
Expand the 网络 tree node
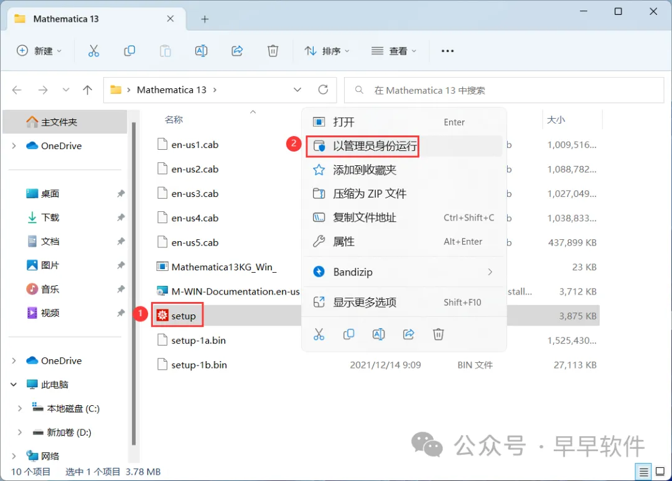(x=14, y=456)
